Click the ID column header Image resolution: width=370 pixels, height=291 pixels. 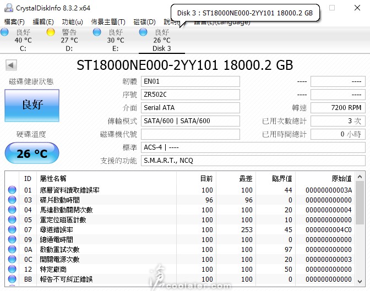point(28,179)
